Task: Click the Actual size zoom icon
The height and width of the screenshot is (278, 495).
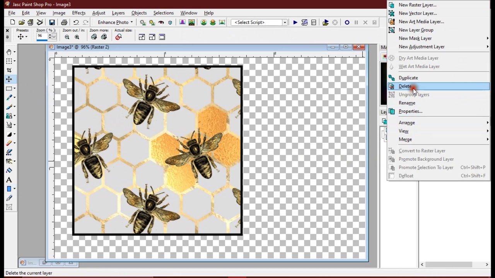Action: click(118, 37)
